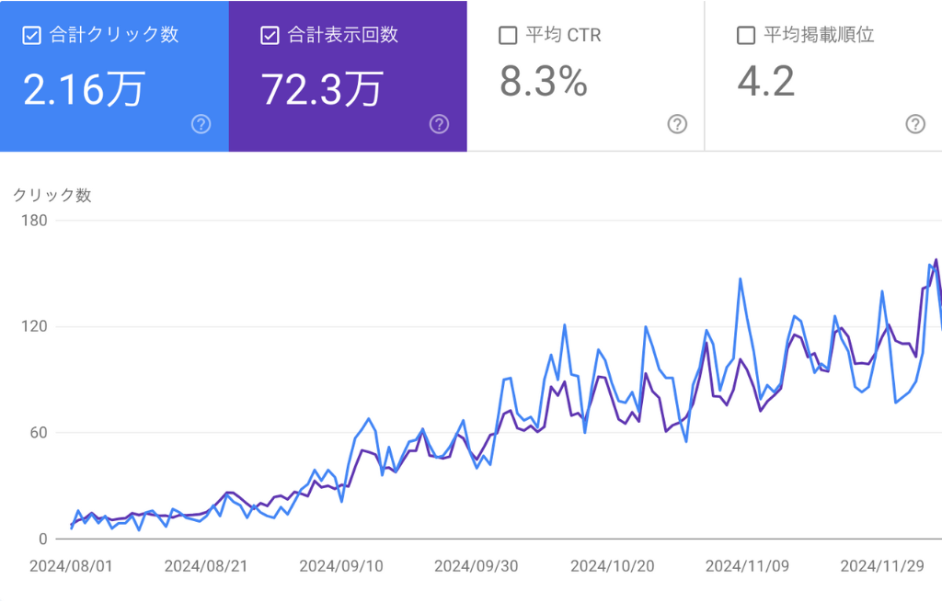Screen dimensions: 942x602
Task: Uncheck the 合計表示回数 checkbox
Action: click(x=270, y=36)
